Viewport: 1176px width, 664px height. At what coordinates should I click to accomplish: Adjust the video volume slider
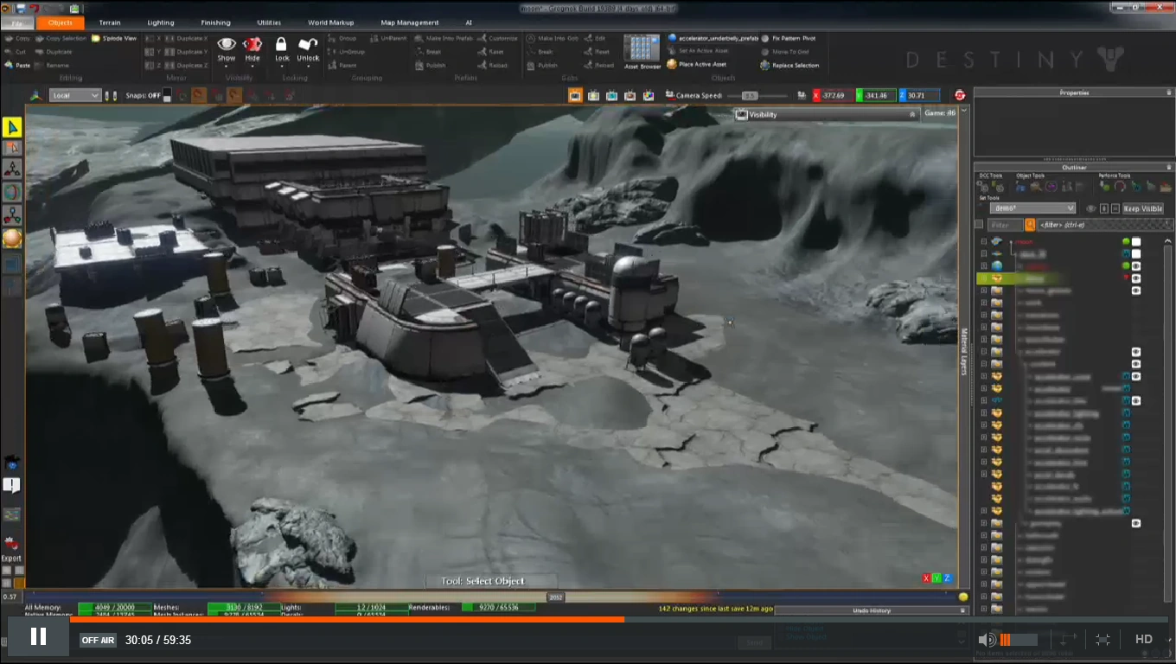pos(1019,640)
